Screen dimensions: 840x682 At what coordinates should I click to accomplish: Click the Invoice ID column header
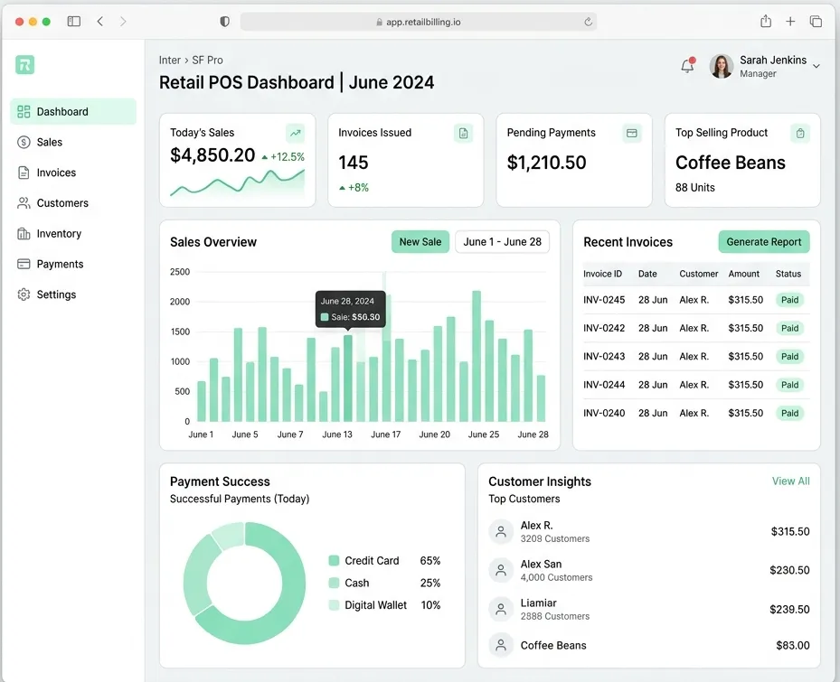point(602,274)
